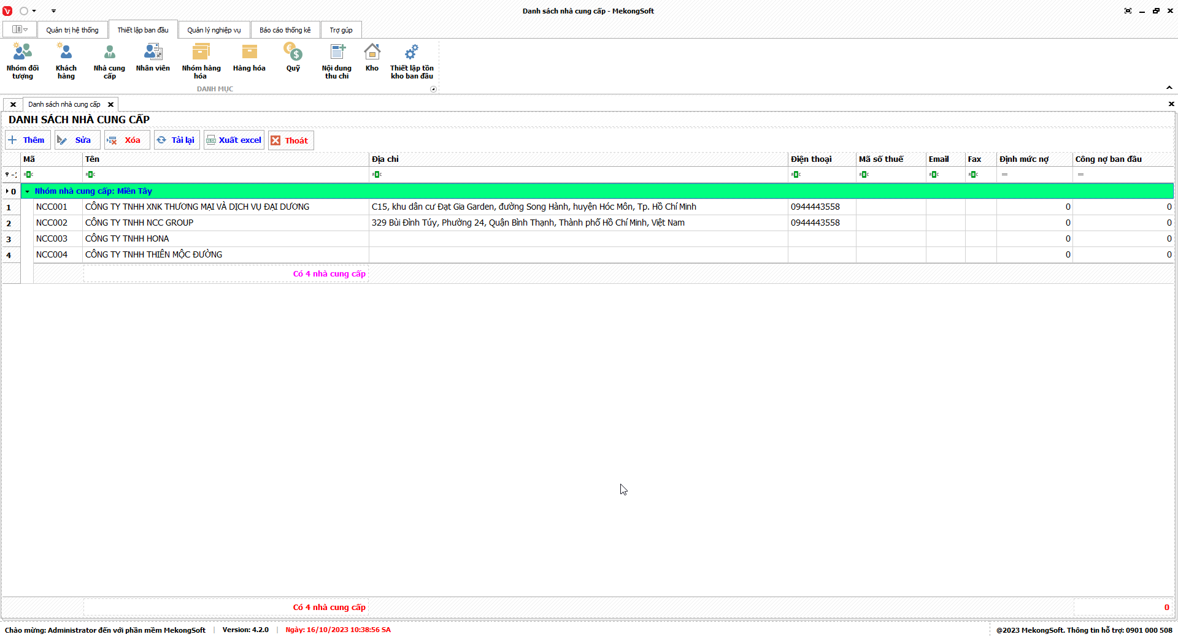Select the NCC003 CÔNG TY TNHH HONA row
The height and width of the screenshot is (637, 1178).
point(127,239)
